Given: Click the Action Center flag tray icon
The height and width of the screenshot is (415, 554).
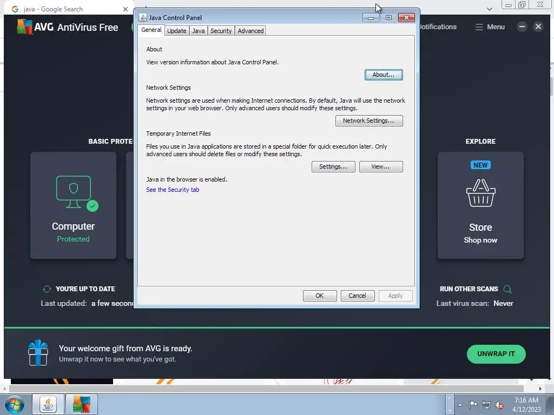Looking at the screenshot, I should pos(473,405).
